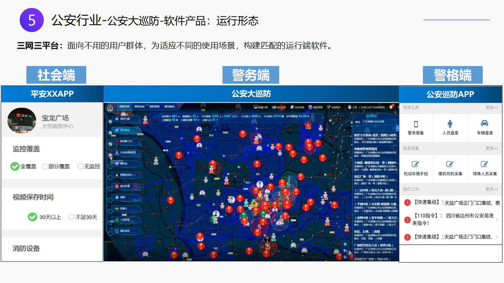Open chevron on last 【快速集结】 item
Screen dimensions: 504x283
497,237
